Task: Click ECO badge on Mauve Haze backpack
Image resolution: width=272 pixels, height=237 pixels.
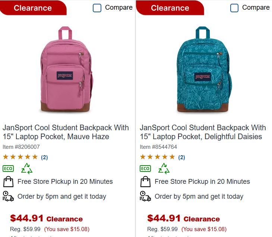Action: 8,169
